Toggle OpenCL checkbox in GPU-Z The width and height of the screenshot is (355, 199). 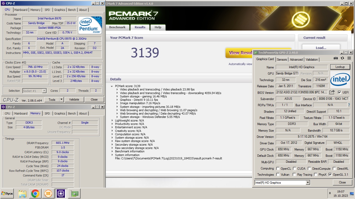pos(278,168)
